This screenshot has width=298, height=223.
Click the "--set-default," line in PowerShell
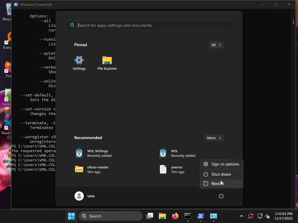[37, 95]
